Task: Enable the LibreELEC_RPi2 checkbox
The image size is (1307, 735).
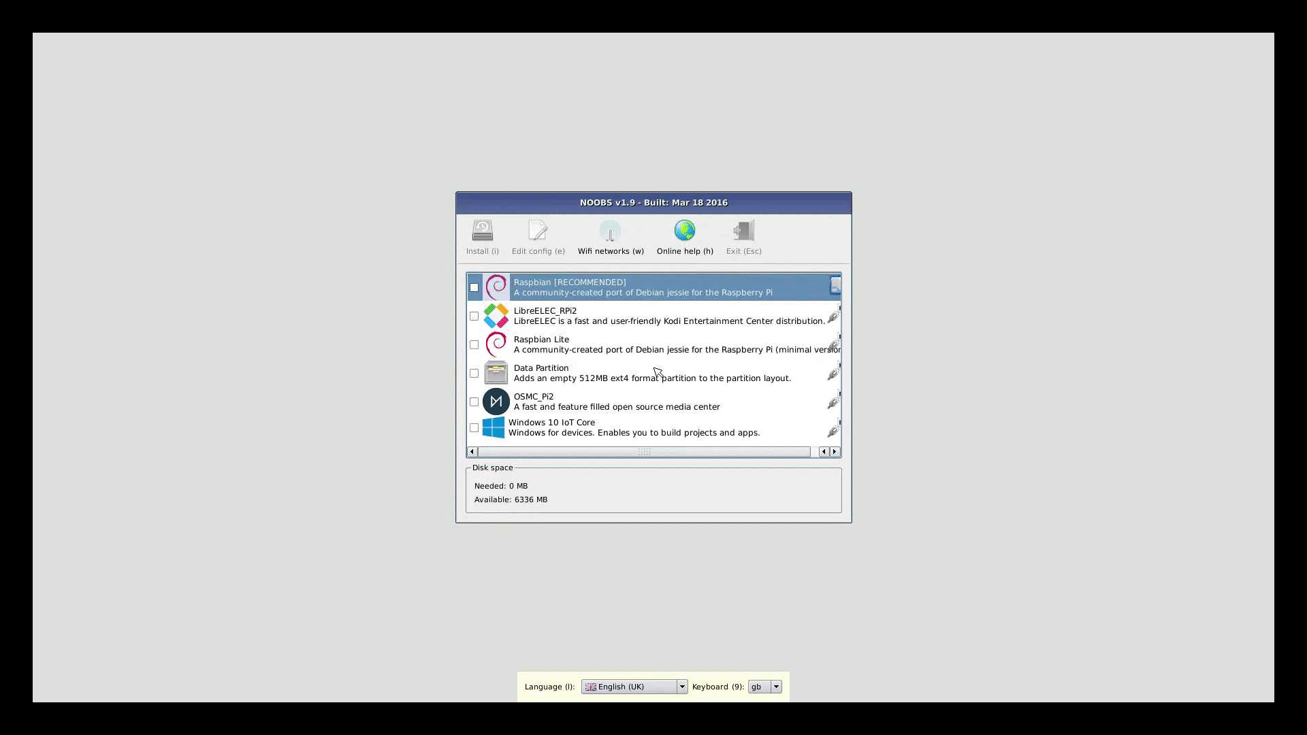Action: (474, 316)
